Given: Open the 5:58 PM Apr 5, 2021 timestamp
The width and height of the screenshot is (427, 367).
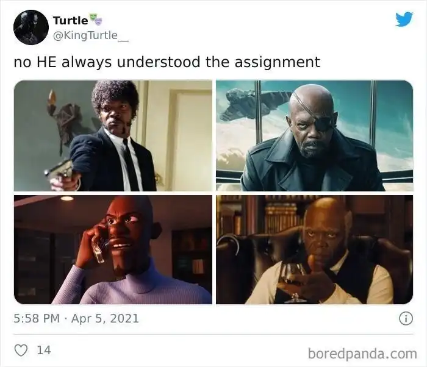Looking at the screenshot, I should point(76,319).
